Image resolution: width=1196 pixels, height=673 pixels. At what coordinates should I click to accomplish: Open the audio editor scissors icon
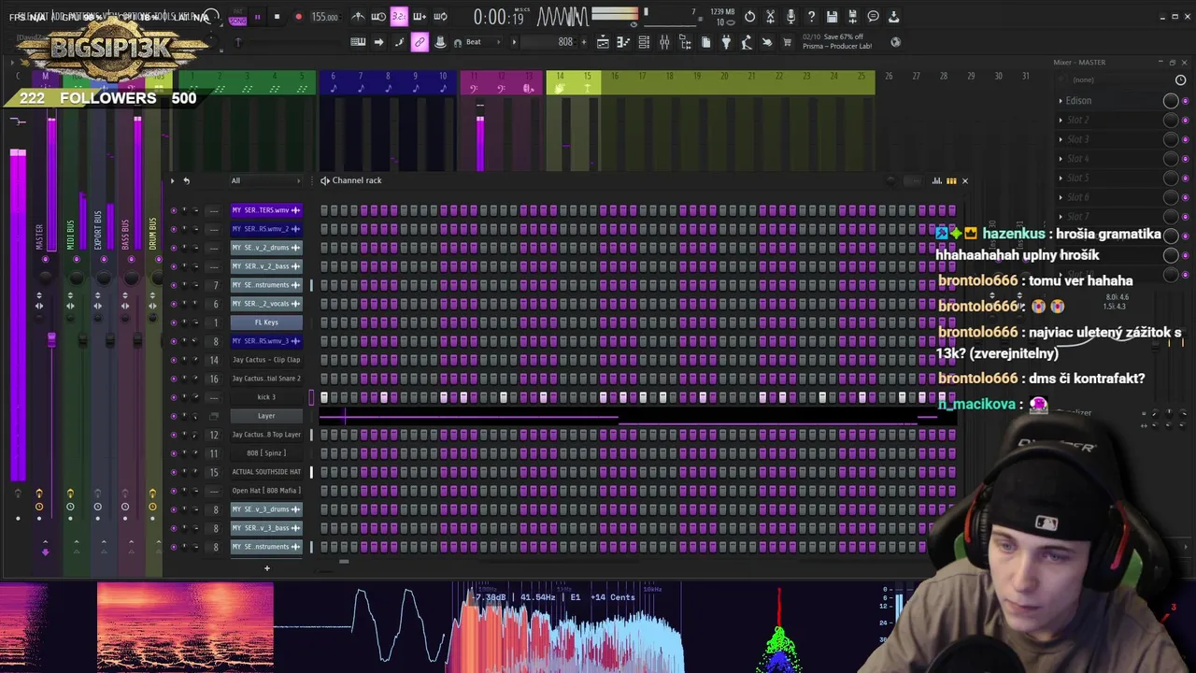click(770, 17)
